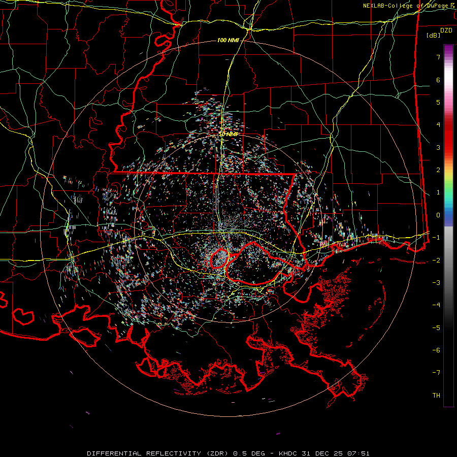The width and height of the screenshot is (457, 457).
Task: Click the TH threshold label on color scale
Action: (x=436, y=396)
